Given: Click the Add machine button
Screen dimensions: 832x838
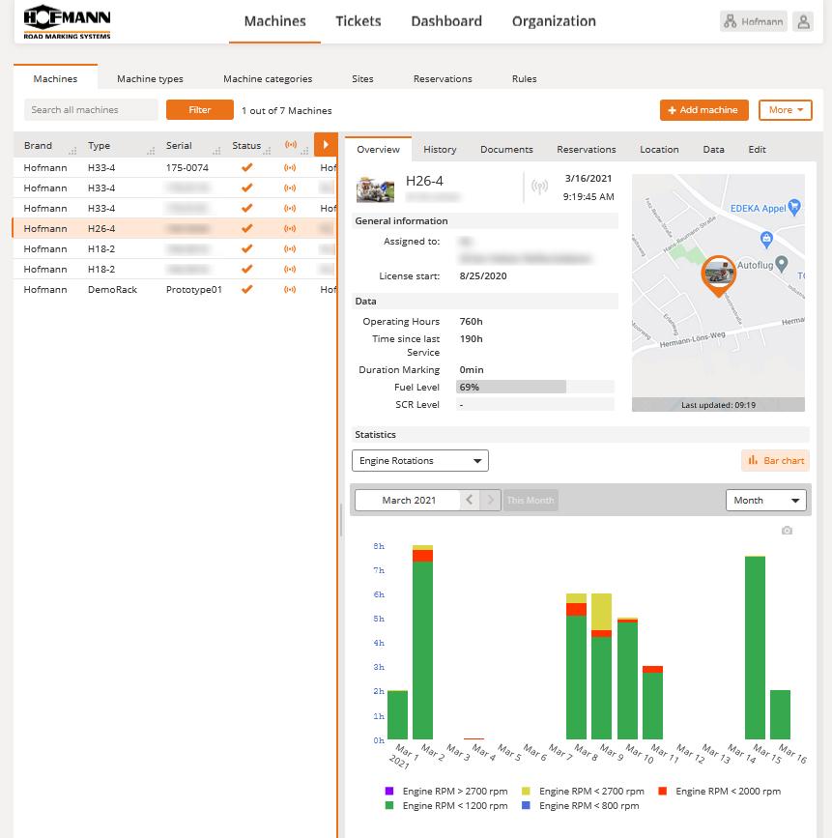Looking at the screenshot, I should click(x=703, y=110).
